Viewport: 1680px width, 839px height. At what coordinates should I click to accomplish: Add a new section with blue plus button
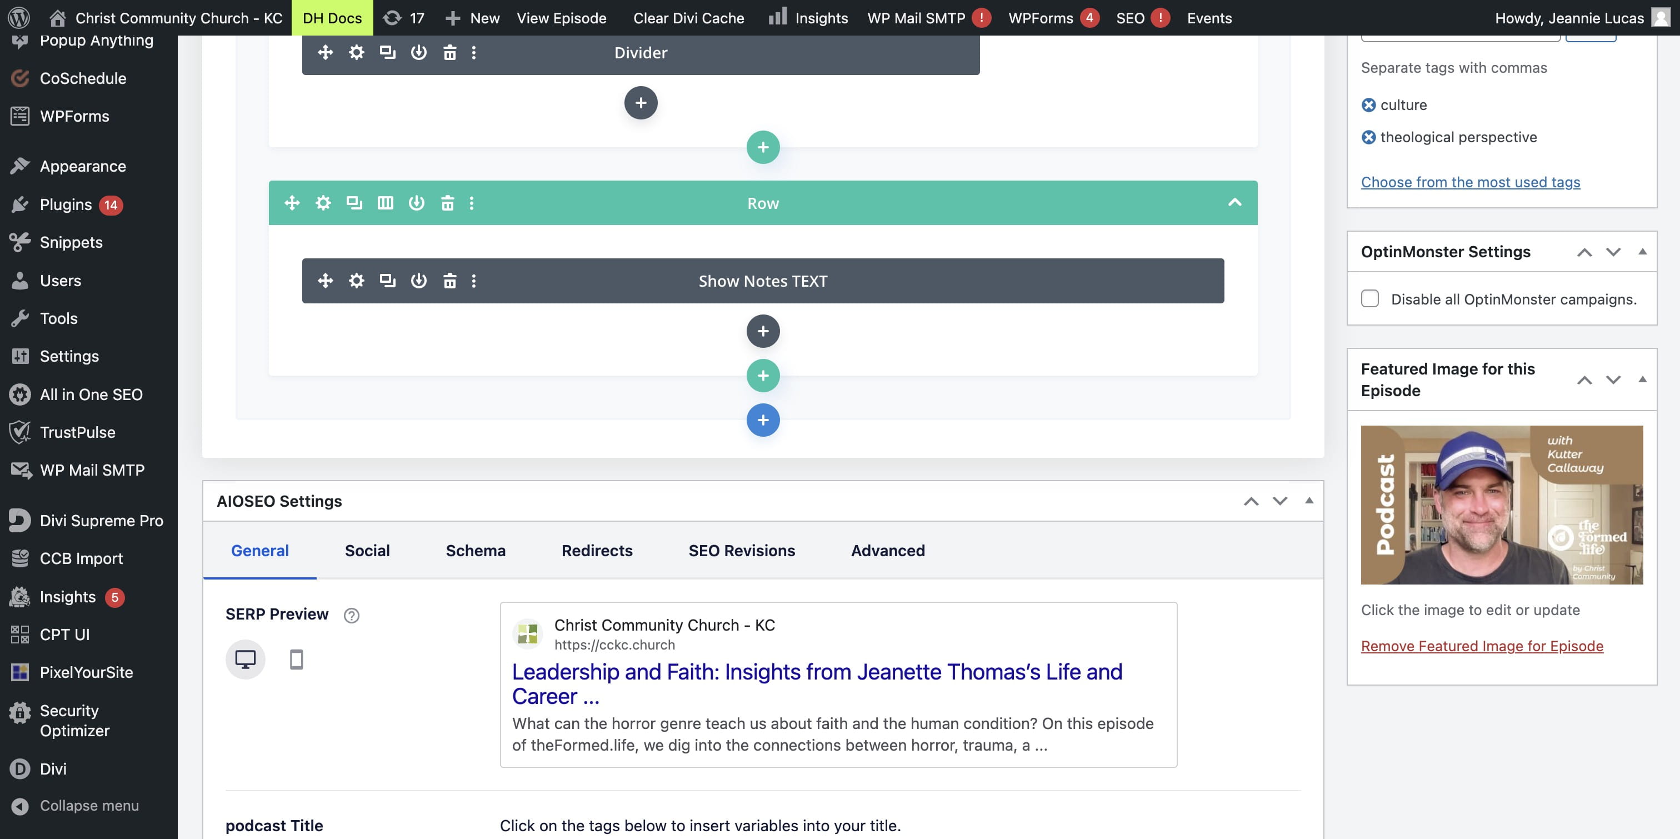click(x=763, y=420)
